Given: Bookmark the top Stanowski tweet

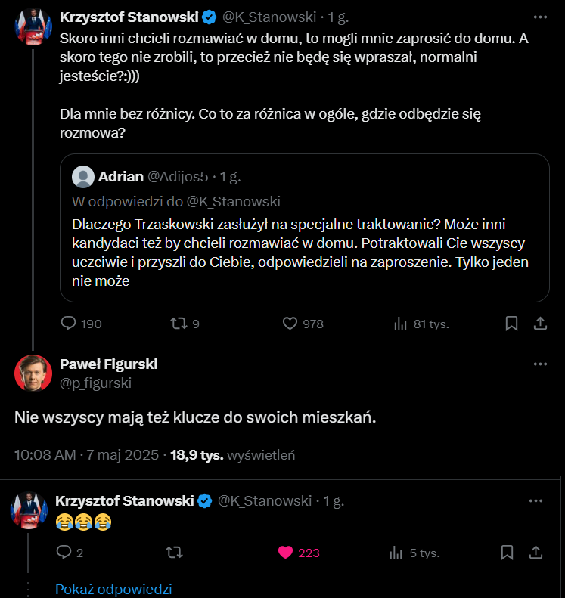Looking at the screenshot, I should (x=511, y=324).
